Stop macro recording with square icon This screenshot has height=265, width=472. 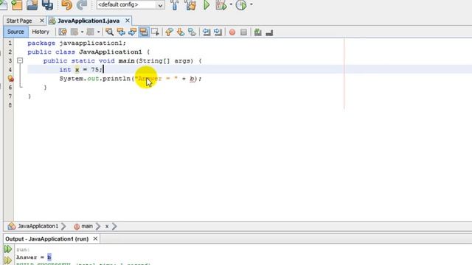tap(243, 32)
